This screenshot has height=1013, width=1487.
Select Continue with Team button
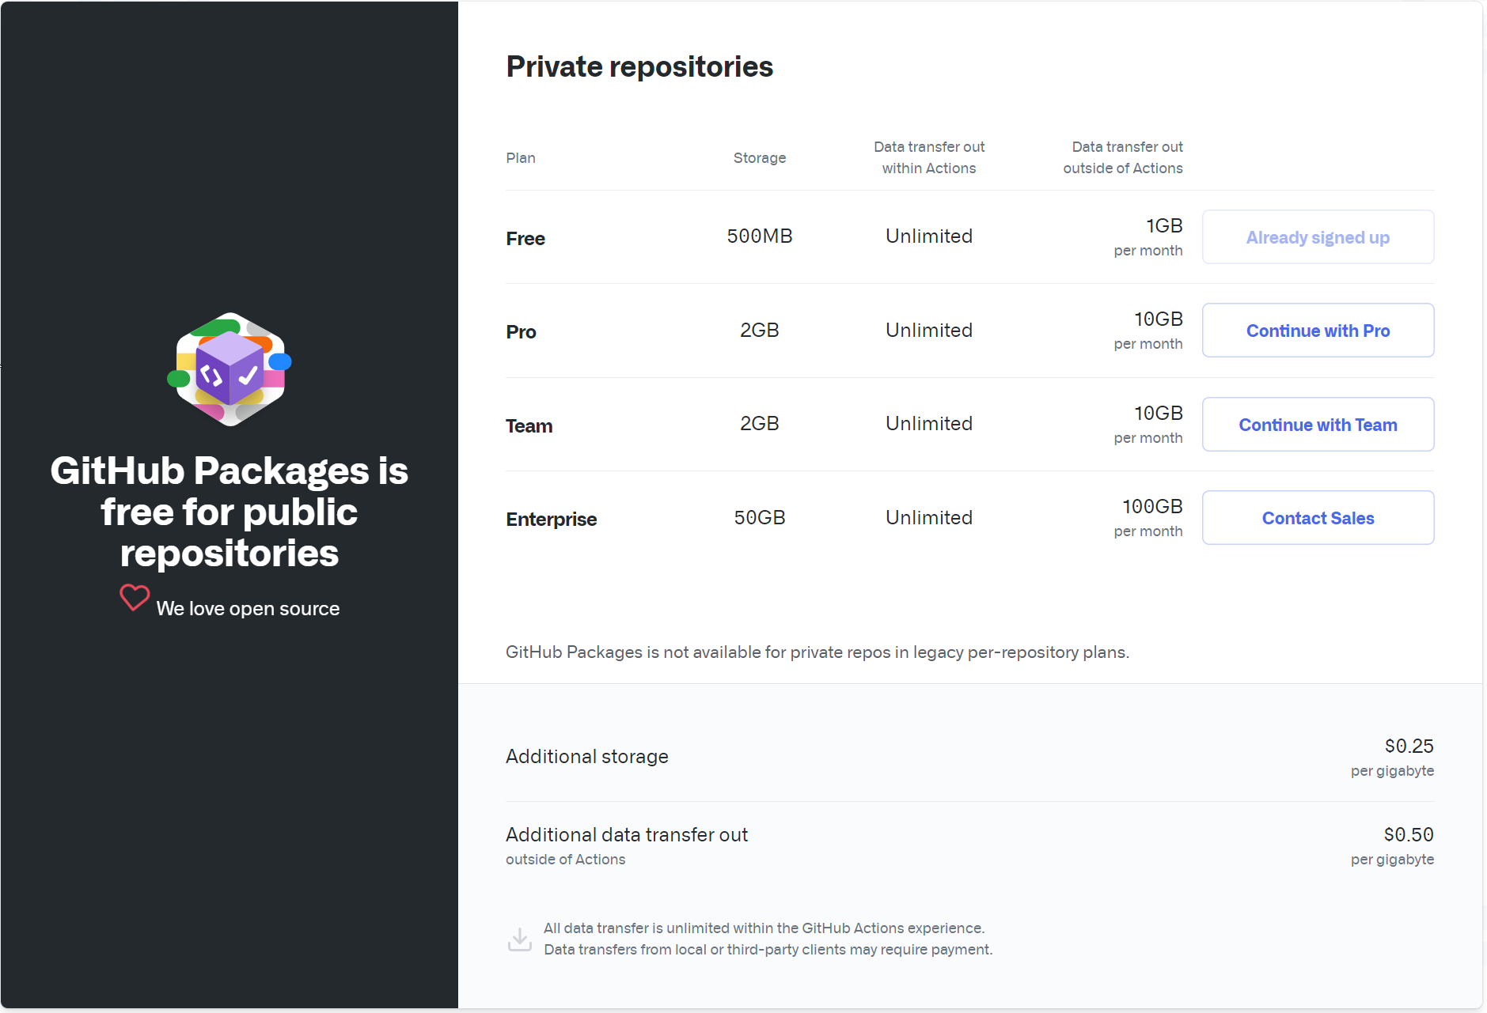(x=1317, y=425)
